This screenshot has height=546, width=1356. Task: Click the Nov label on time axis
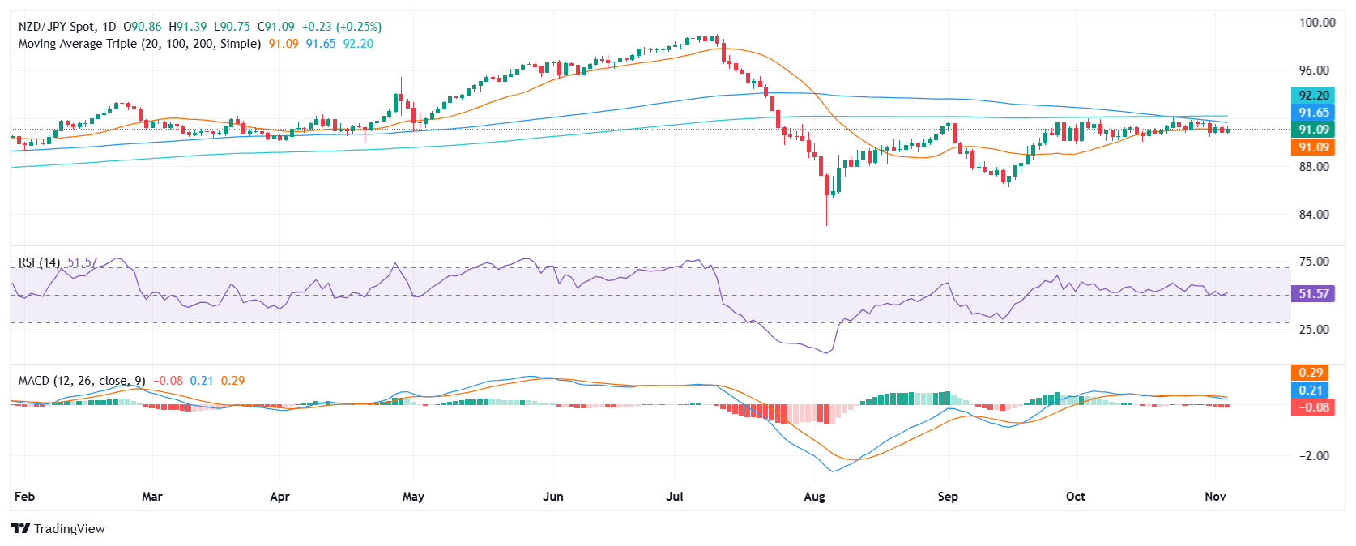[x=1215, y=497]
